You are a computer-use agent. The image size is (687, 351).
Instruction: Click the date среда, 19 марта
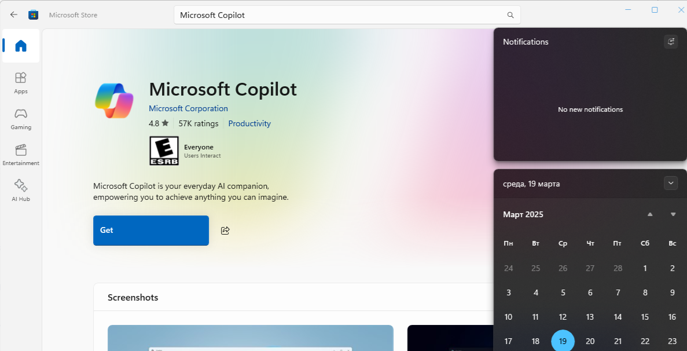tap(531, 184)
